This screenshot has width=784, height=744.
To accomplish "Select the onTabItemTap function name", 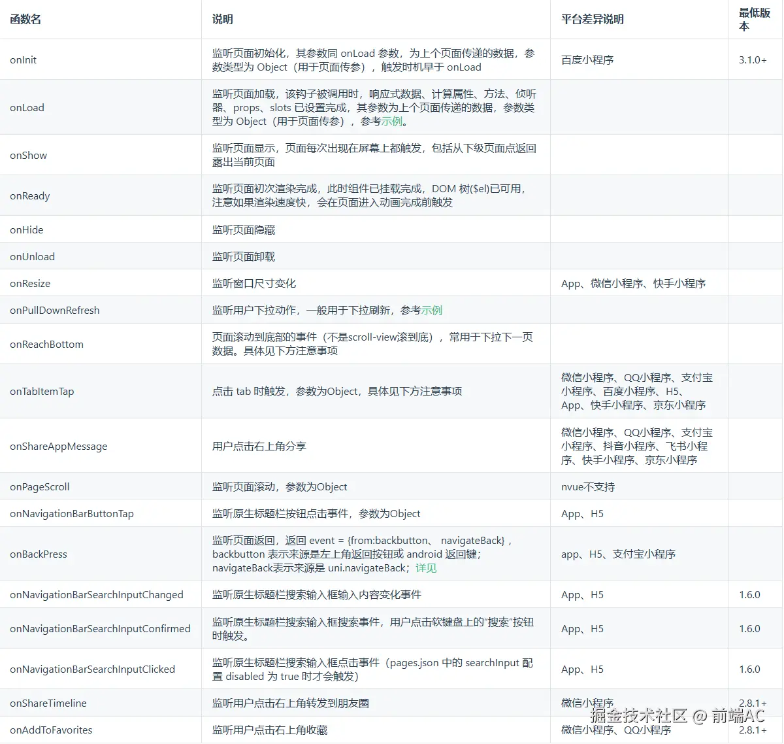I will [x=42, y=391].
